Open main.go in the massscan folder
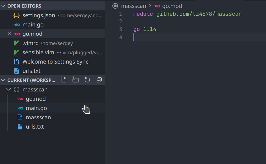 [53, 108]
